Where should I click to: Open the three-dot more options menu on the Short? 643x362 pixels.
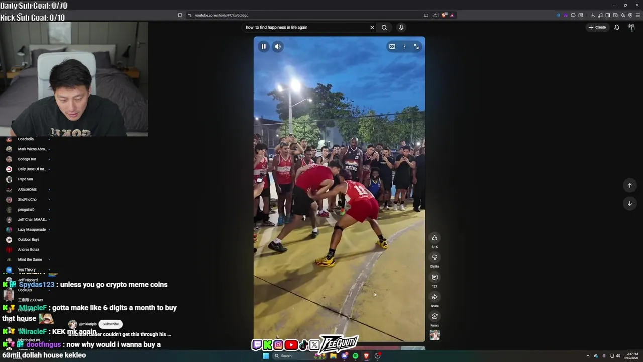pyautogui.click(x=404, y=47)
